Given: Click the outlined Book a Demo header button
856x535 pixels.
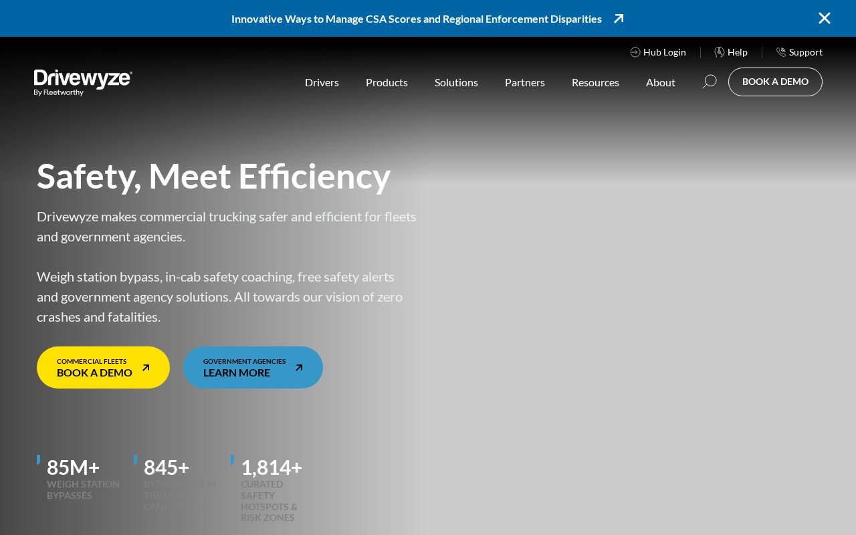Looking at the screenshot, I should [775, 82].
